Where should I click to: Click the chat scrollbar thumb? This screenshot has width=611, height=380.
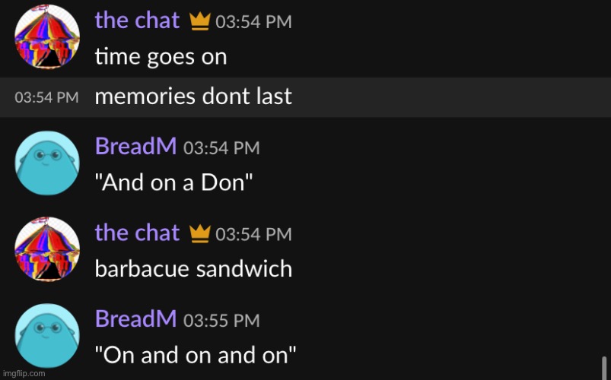[604, 366]
